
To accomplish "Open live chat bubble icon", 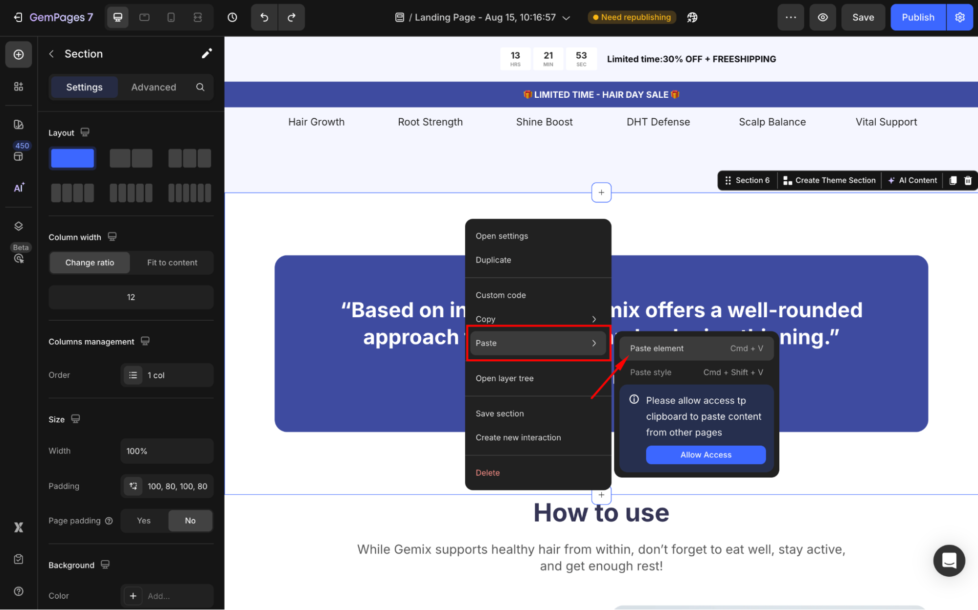I will tap(949, 561).
